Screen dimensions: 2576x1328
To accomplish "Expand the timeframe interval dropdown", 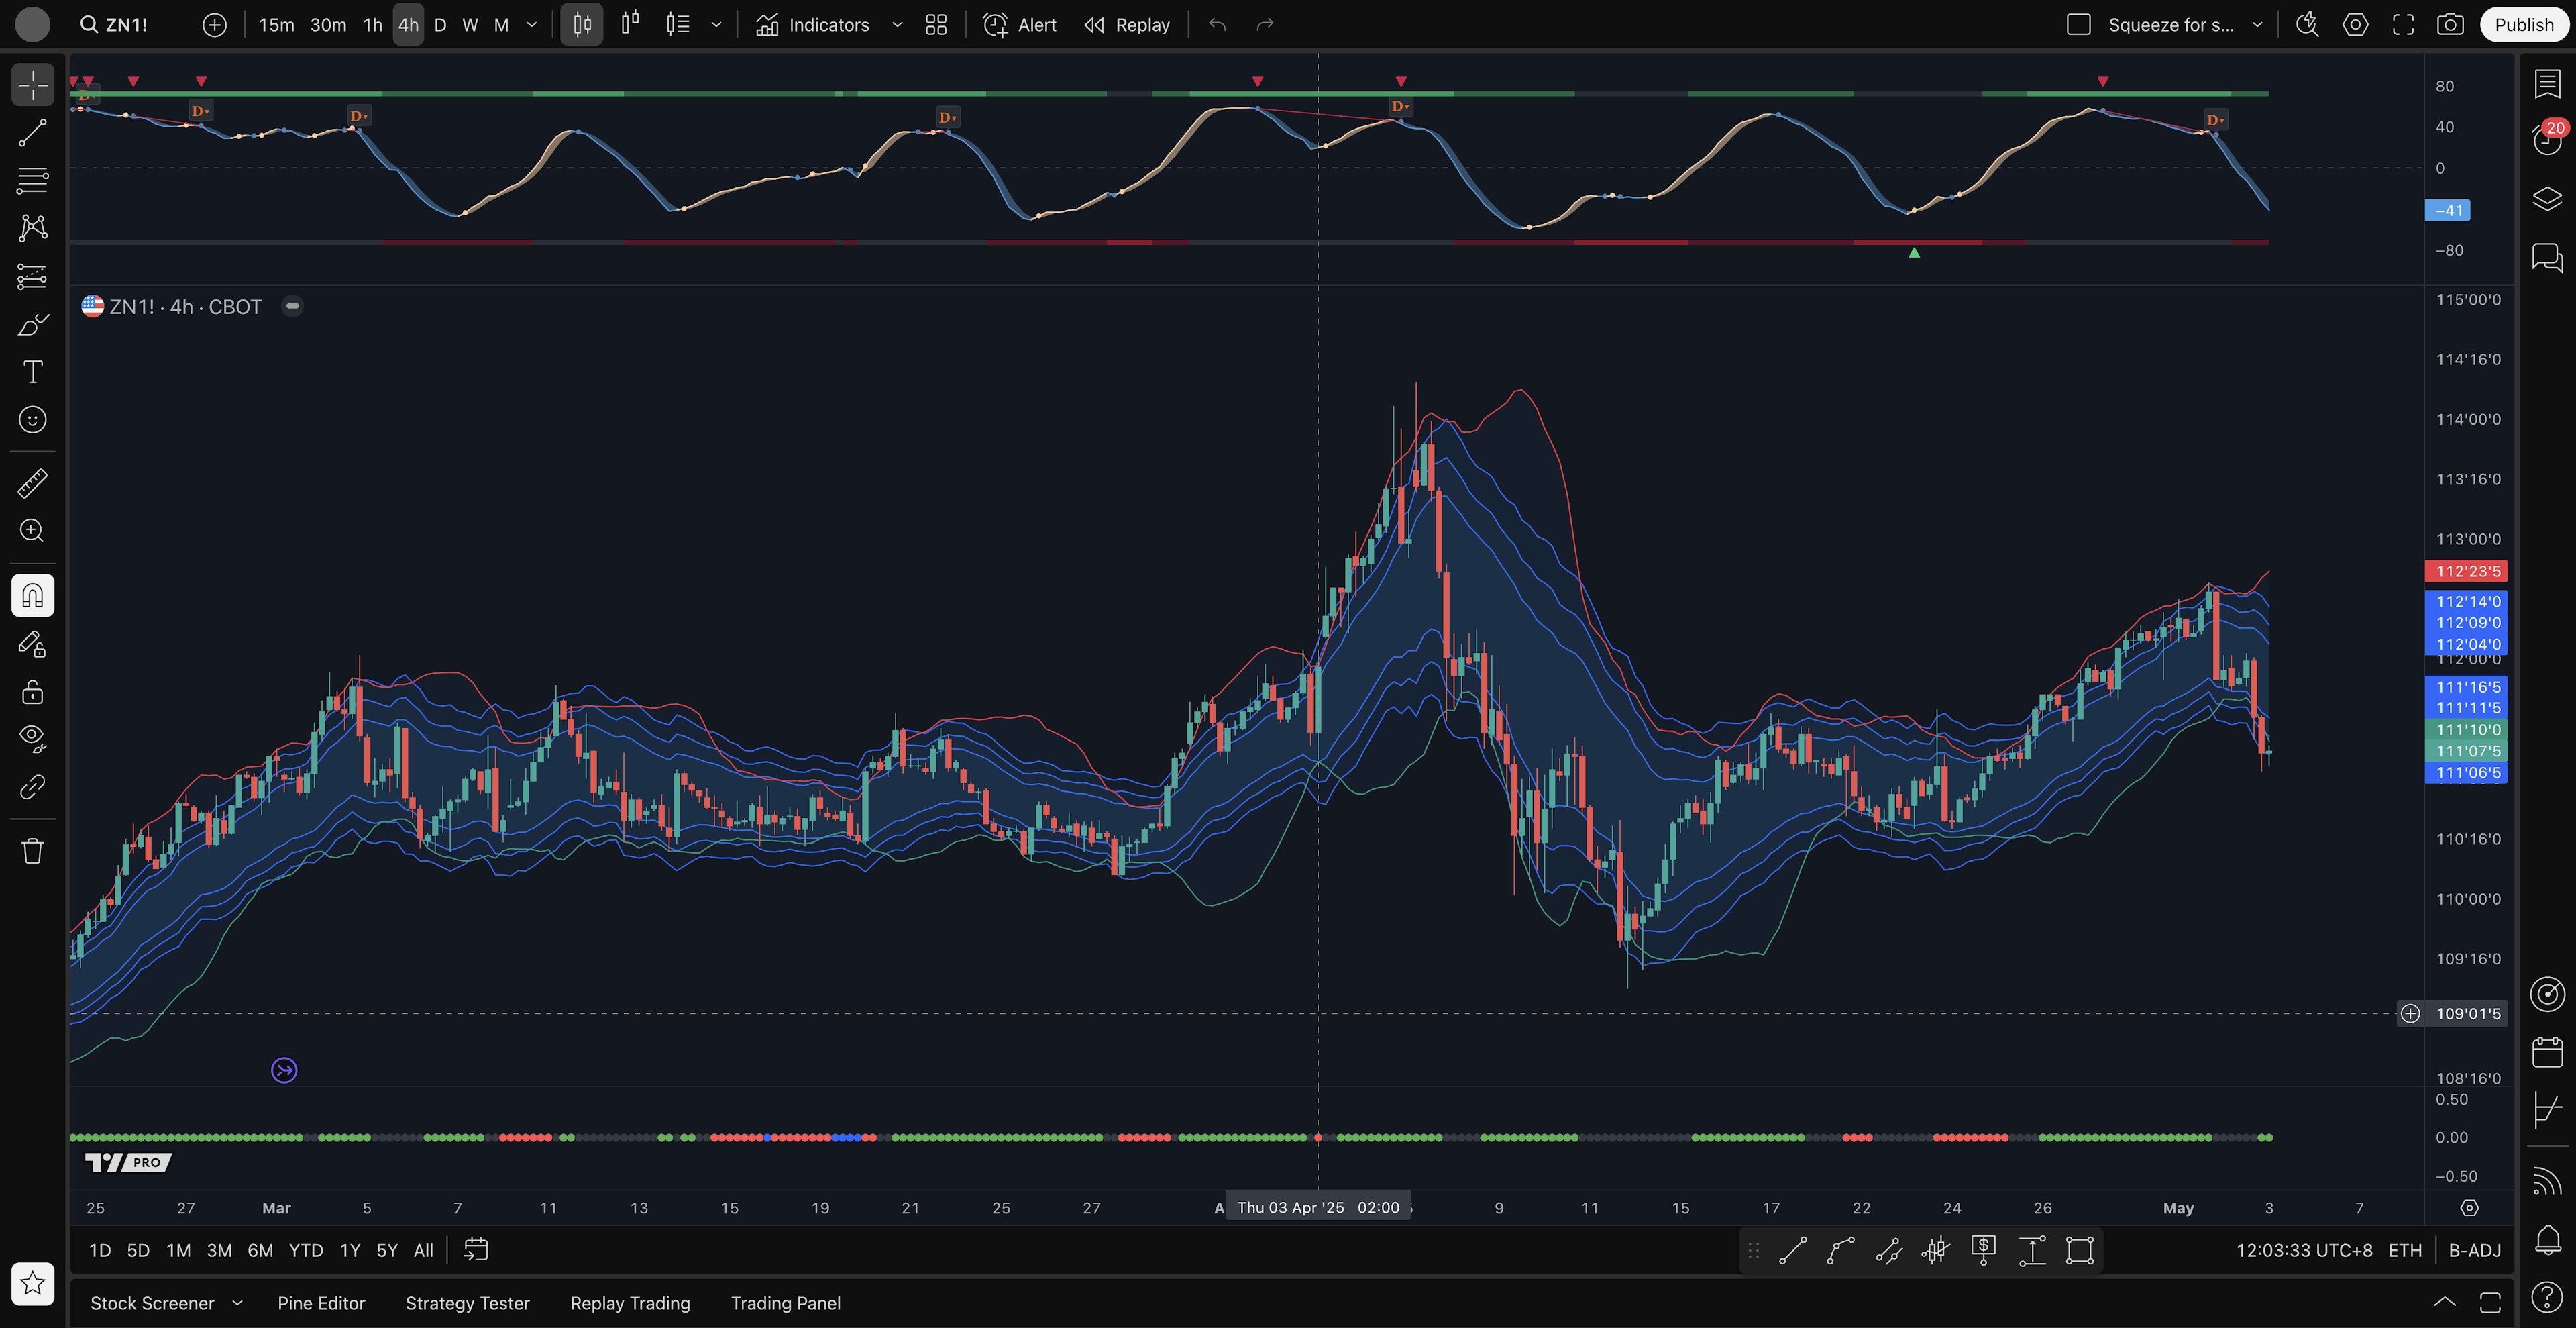I will tap(532, 25).
